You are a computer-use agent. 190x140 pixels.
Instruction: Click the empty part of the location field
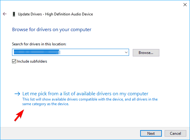(93, 53)
